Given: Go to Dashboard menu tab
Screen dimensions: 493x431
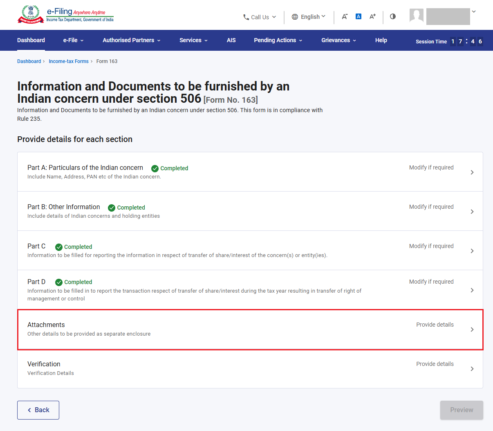Looking at the screenshot, I should point(31,40).
